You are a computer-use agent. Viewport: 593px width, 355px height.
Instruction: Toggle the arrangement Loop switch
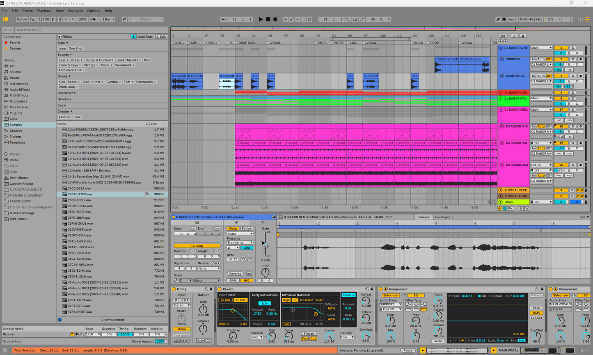(355, 19)
